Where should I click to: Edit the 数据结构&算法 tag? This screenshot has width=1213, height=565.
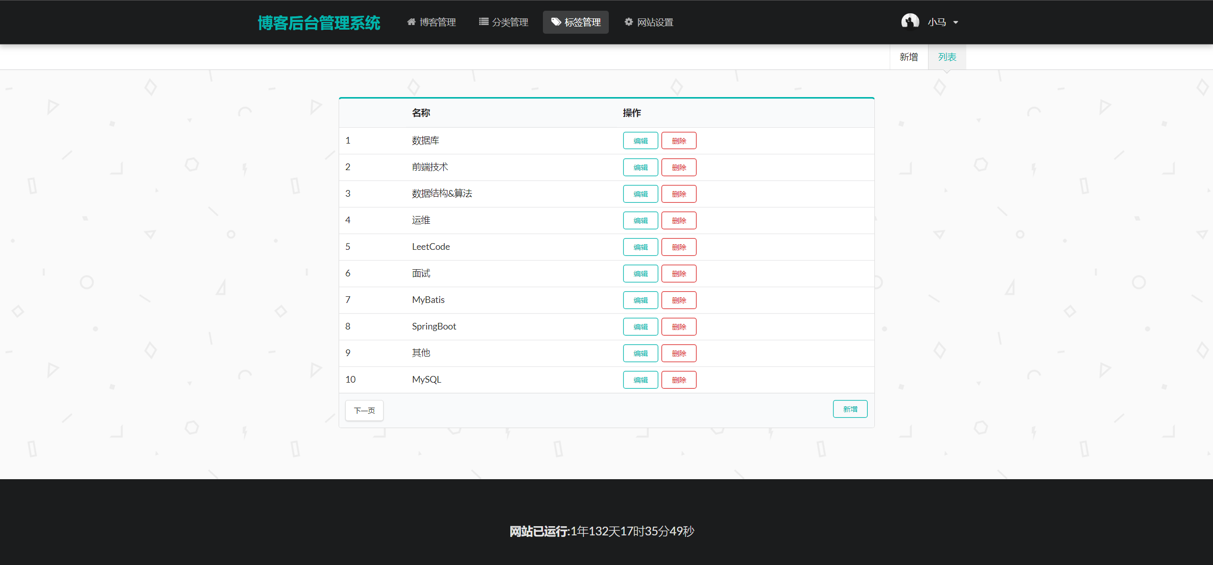click(640, 194)
